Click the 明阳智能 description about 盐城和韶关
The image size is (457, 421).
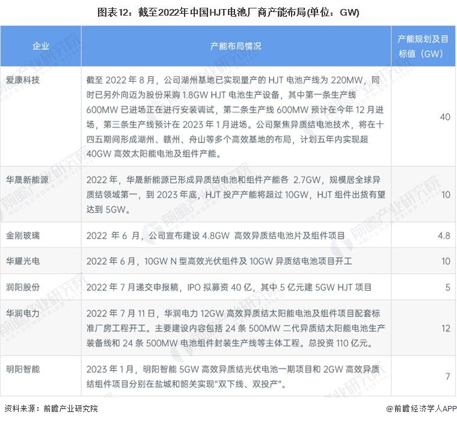click(233, 377)
